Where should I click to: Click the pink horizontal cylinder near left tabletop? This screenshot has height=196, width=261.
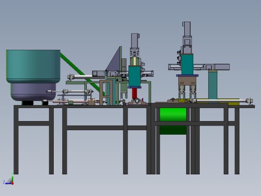[70, 102]
